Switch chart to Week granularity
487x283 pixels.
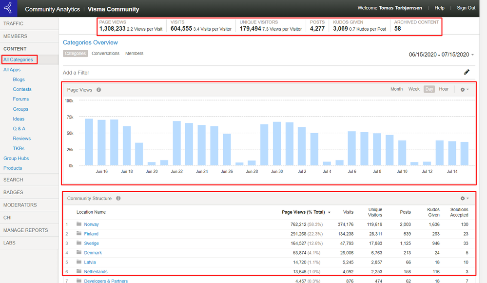coord(414,89)
